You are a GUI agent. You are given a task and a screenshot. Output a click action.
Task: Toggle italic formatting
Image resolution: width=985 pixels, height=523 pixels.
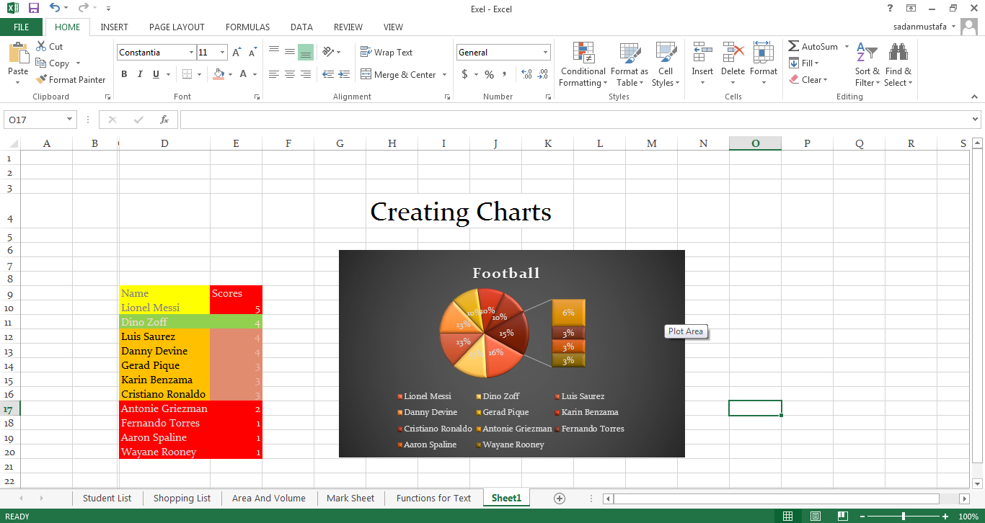139,73
